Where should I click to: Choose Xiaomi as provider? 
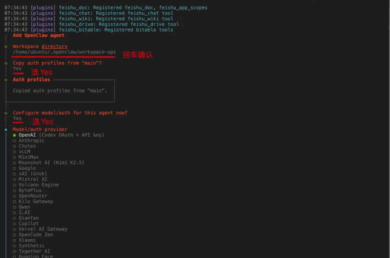click(25, 240)
